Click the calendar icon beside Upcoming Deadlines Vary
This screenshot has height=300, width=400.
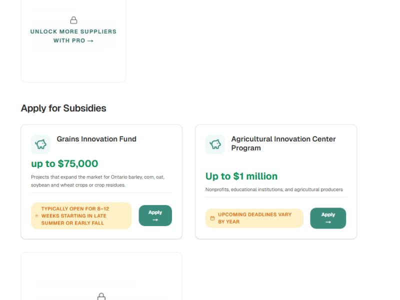[212, 218]
